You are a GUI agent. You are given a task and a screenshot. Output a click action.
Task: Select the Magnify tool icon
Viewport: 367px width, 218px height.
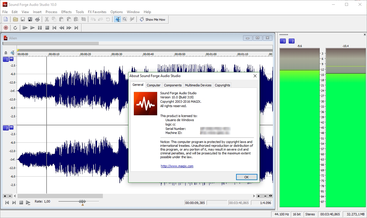point(125,20)
